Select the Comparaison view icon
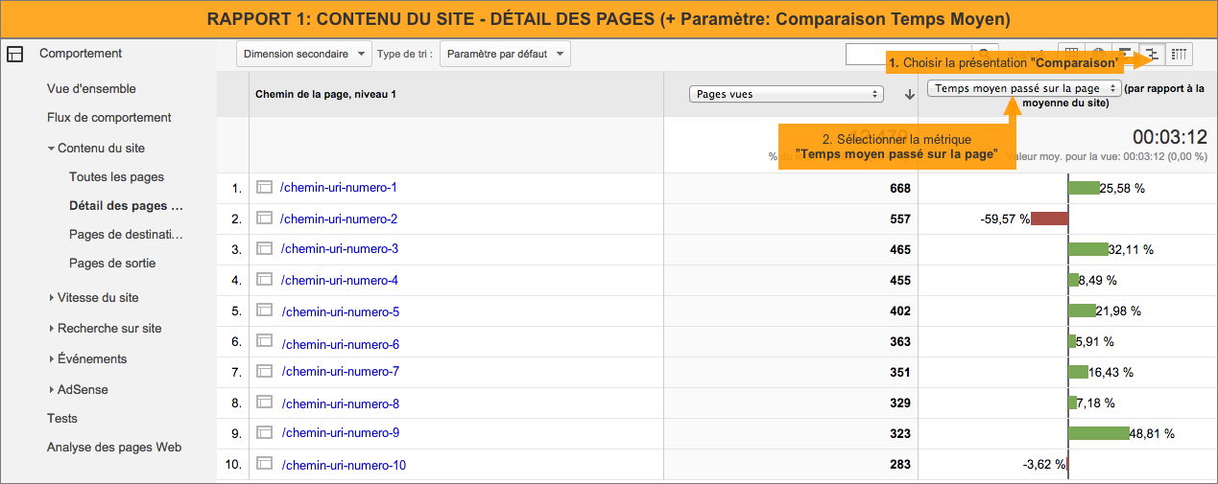 (x=1154, y=55)
